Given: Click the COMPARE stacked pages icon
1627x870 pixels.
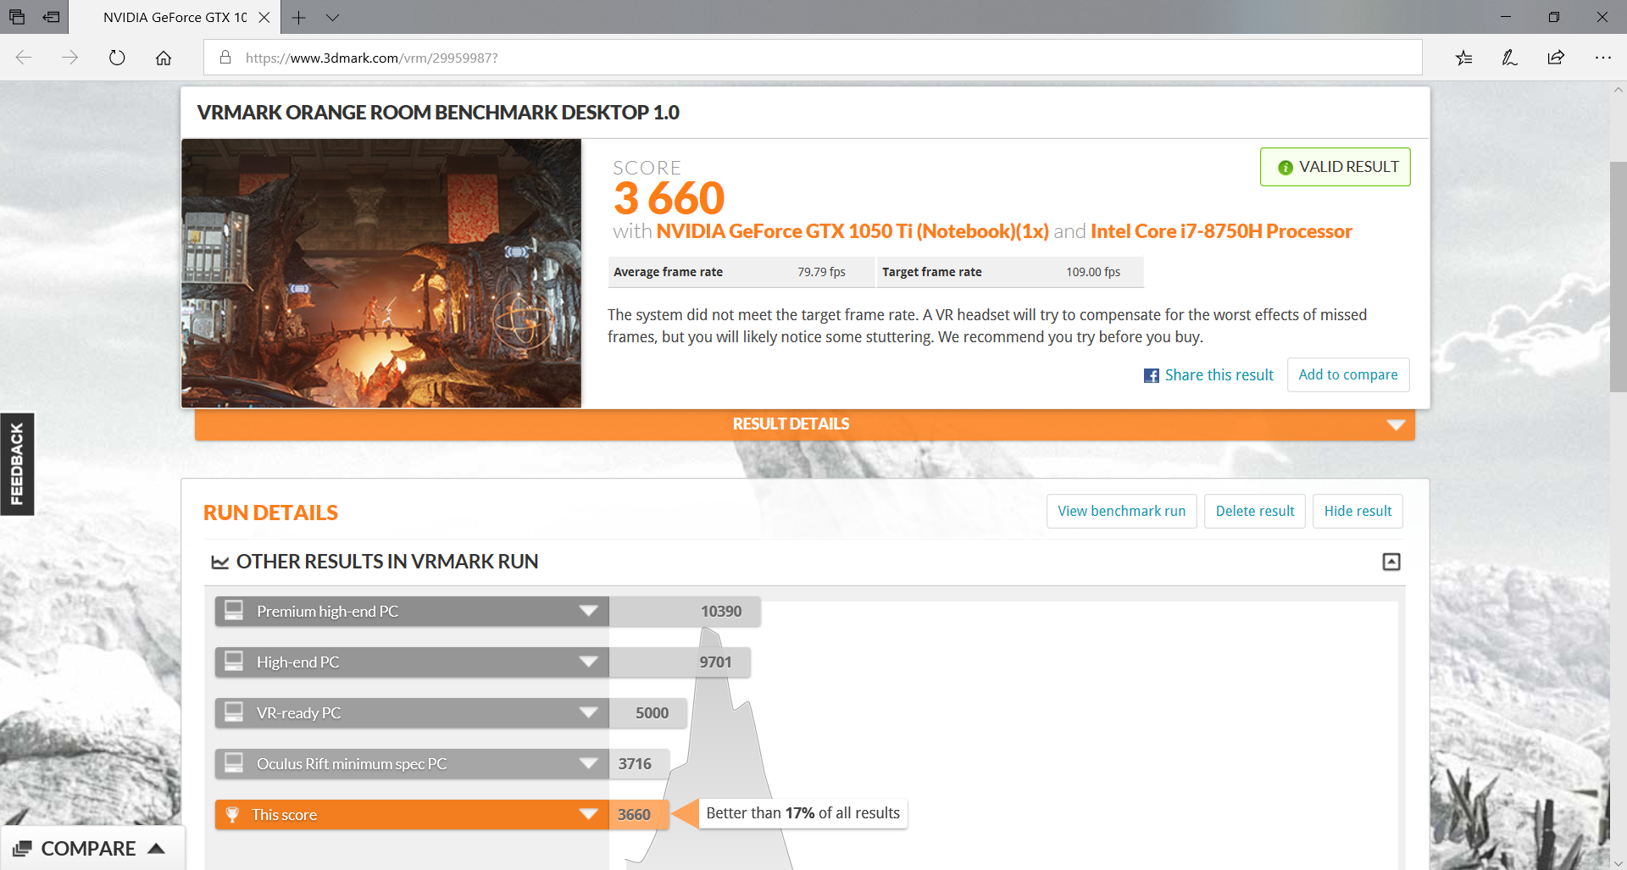Looking at the screenshot, I should [x=22, y=848].
